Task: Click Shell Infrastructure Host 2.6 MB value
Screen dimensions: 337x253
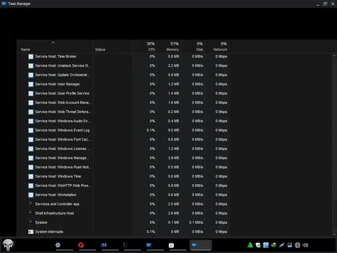Action: tap(173, 213)
